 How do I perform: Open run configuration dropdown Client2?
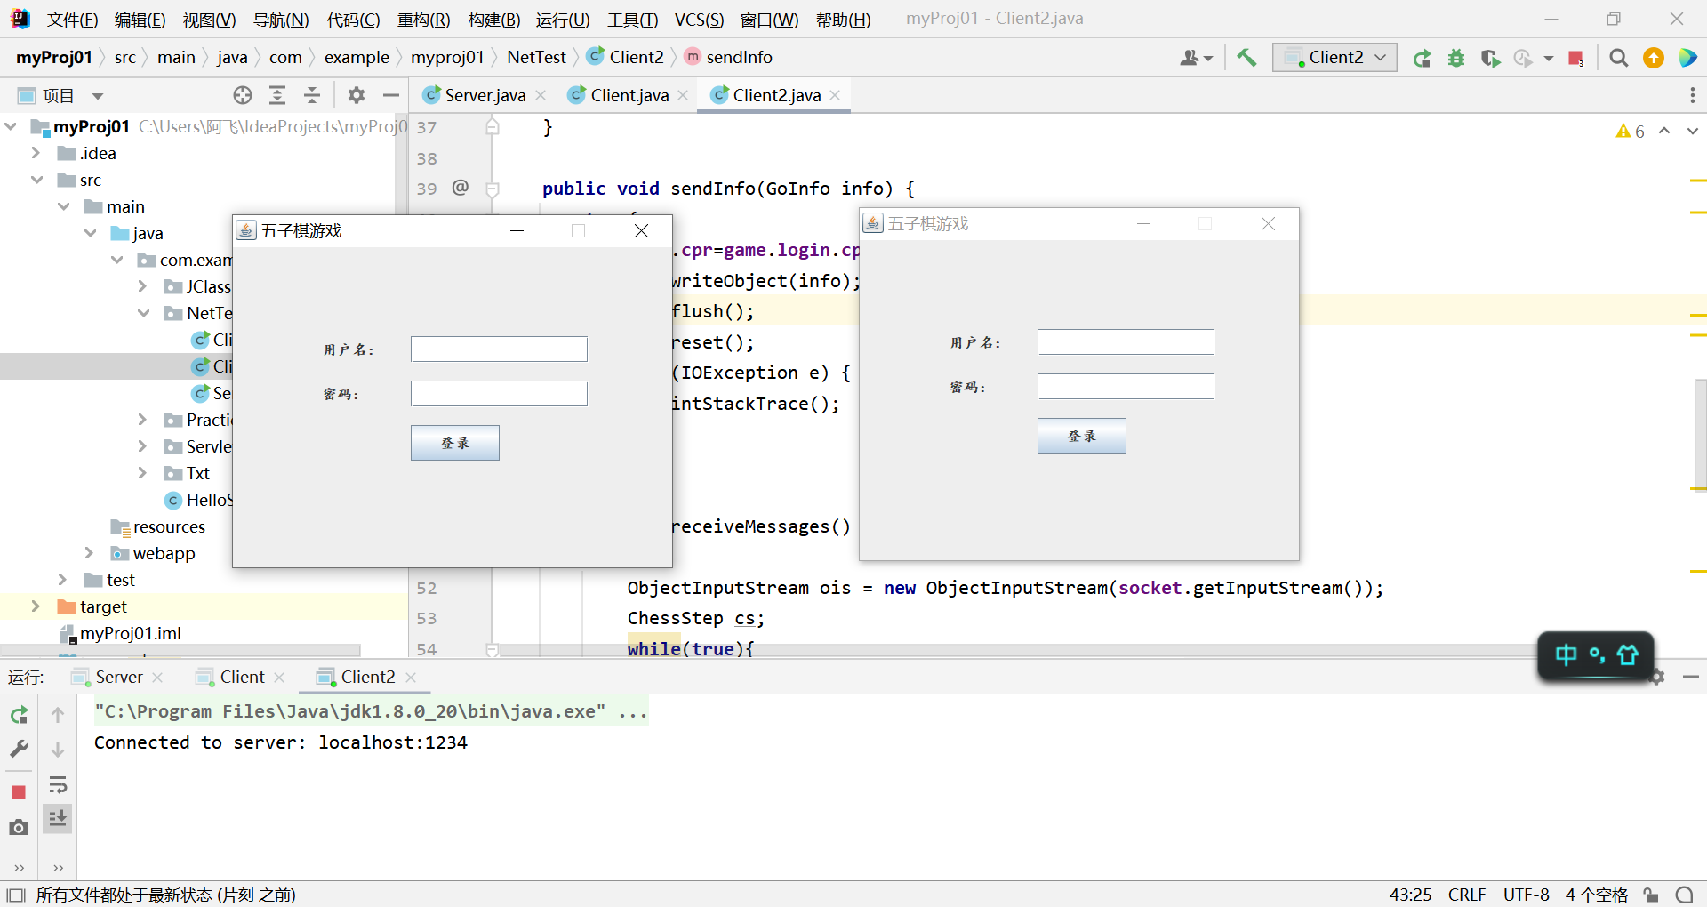tap(1334, 58)
